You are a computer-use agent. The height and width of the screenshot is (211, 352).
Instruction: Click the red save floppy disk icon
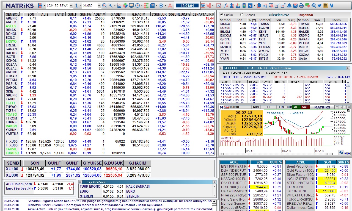point(40,5)
